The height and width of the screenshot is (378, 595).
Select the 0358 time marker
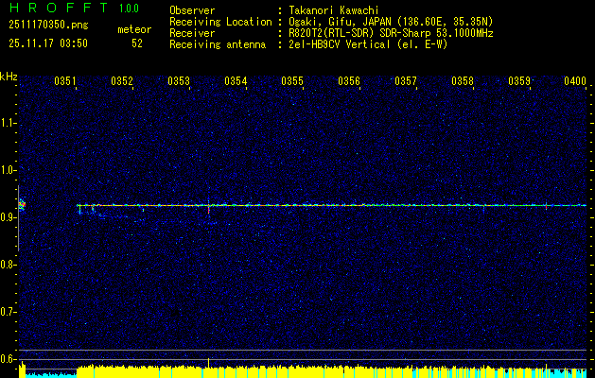463,82
